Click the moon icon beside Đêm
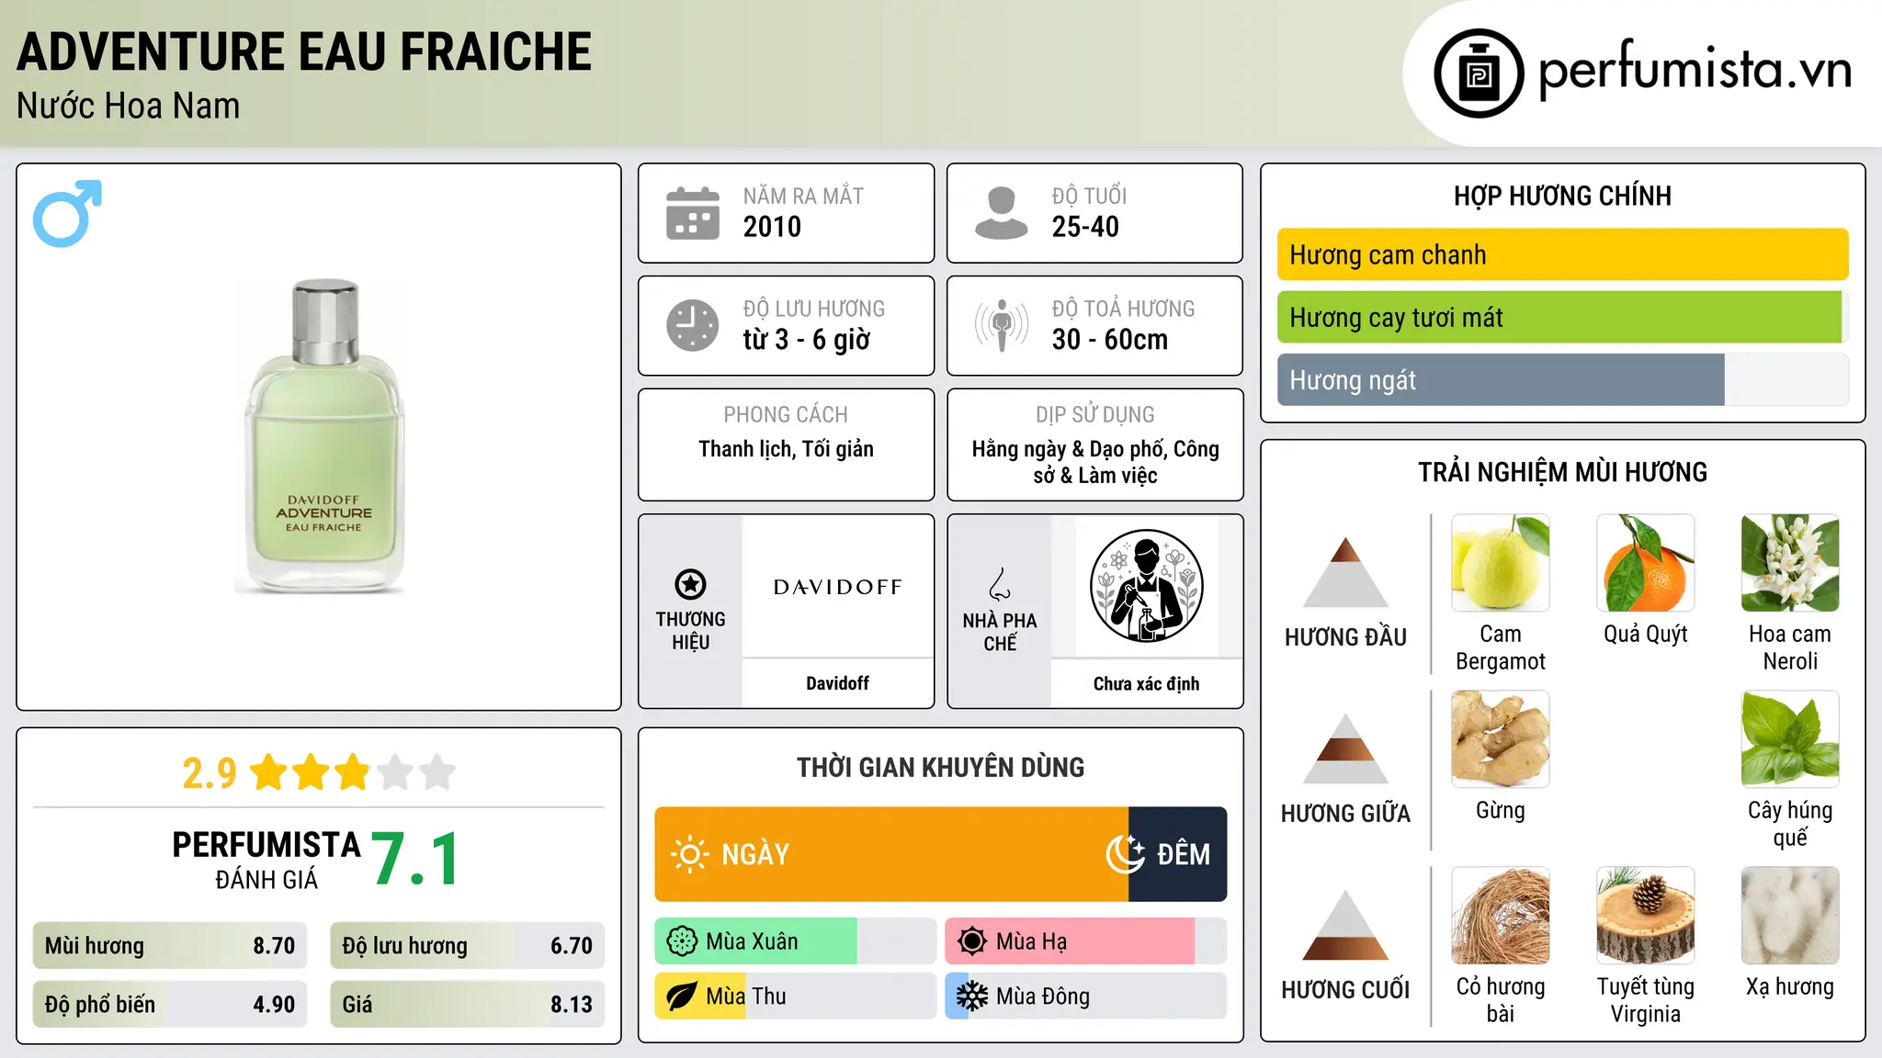Image resolution: width=1882 pixels, height=1058 pixels. (1125, 854)
